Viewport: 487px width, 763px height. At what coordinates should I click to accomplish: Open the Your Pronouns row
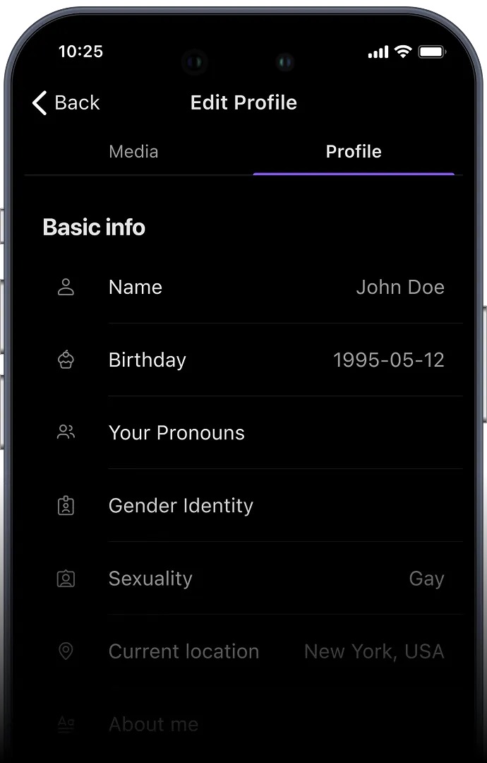point(176,433)
